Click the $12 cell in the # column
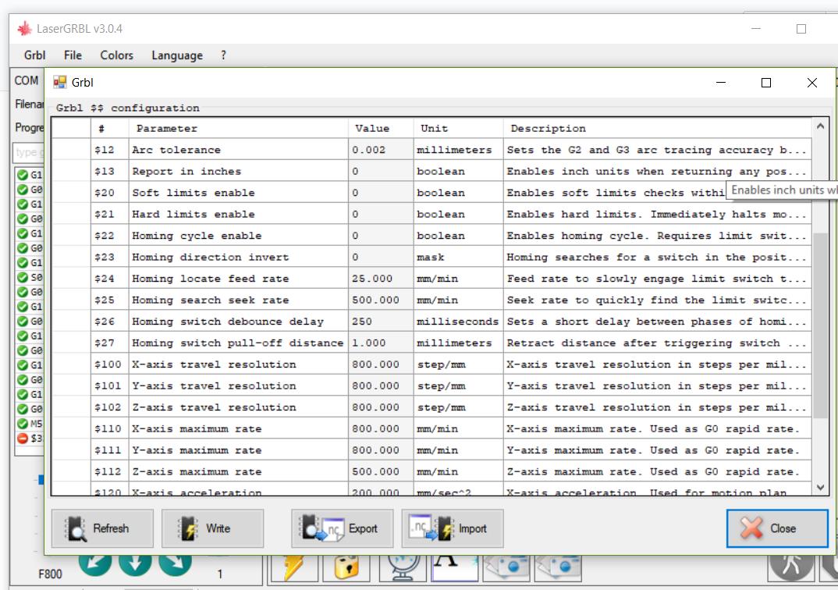 coord(109,150)
